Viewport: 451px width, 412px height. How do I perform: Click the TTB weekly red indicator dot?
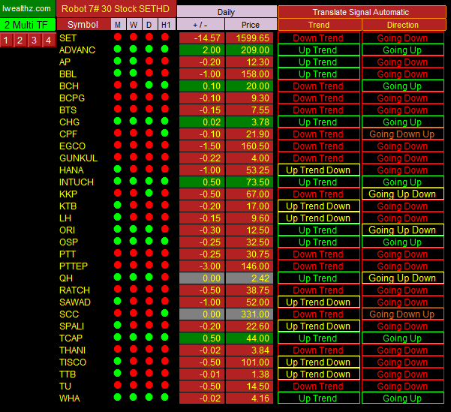tap(134, 373)
